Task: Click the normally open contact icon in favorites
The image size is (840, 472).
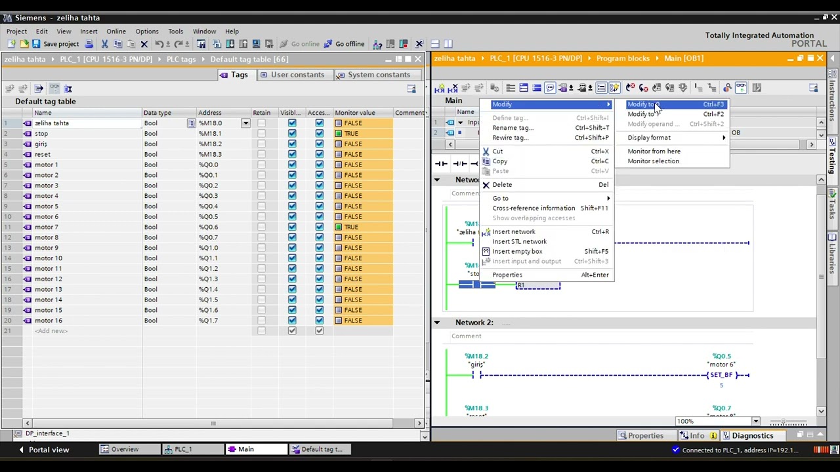Action: [x=441, y=163]
